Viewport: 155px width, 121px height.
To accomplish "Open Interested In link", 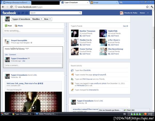I will pos(94,90).
